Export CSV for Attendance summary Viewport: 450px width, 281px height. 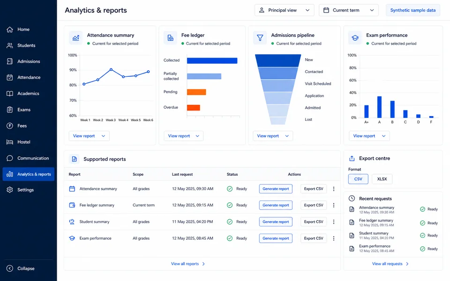(x=314, y=189)
